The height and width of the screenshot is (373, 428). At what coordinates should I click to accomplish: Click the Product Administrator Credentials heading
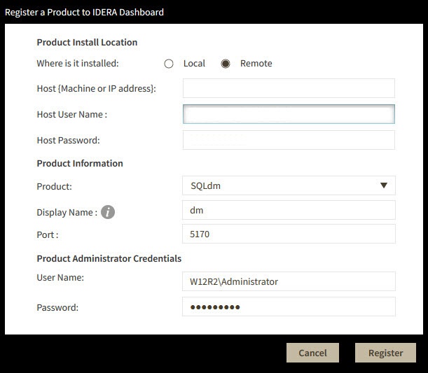[x=109, y=259]
